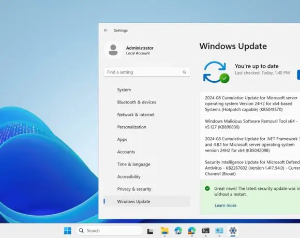Click the Last checked: Today, 1:40 PM text

(262, 73)
